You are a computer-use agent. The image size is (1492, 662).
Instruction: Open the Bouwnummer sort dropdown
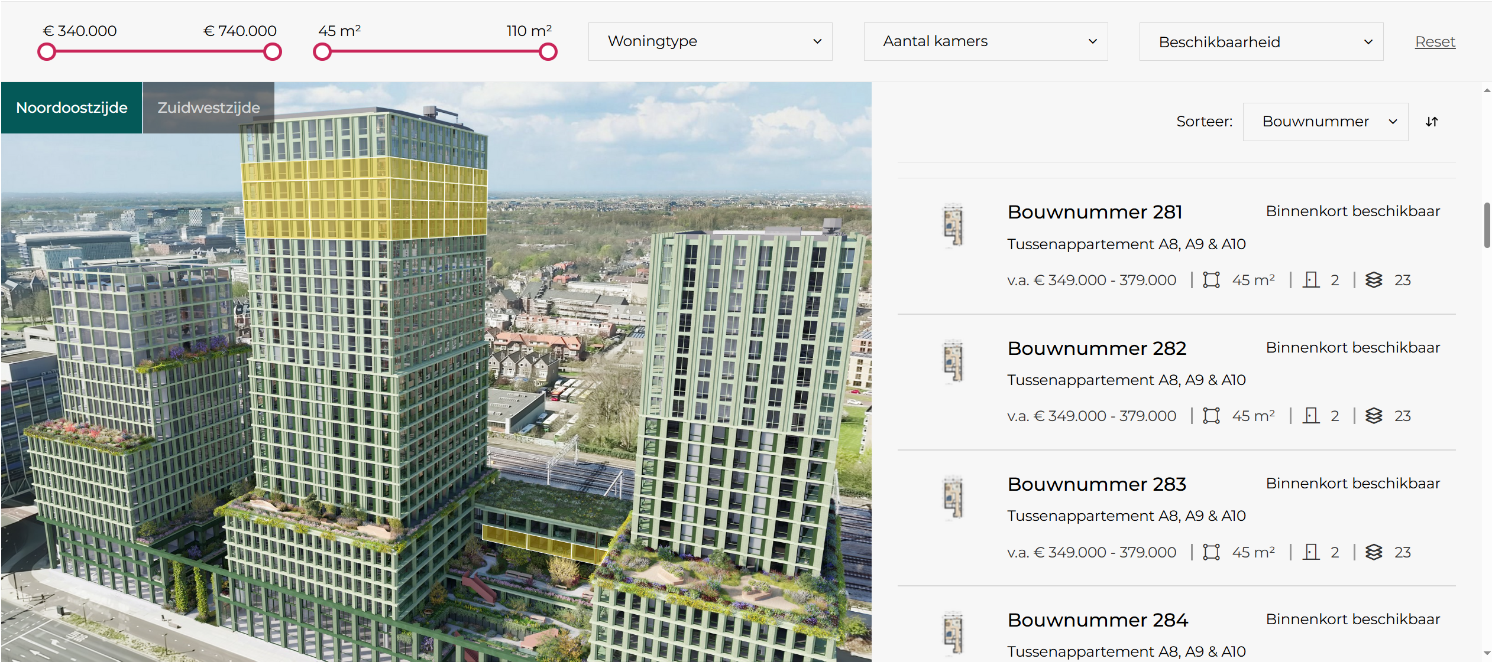tap(1325, 122)
